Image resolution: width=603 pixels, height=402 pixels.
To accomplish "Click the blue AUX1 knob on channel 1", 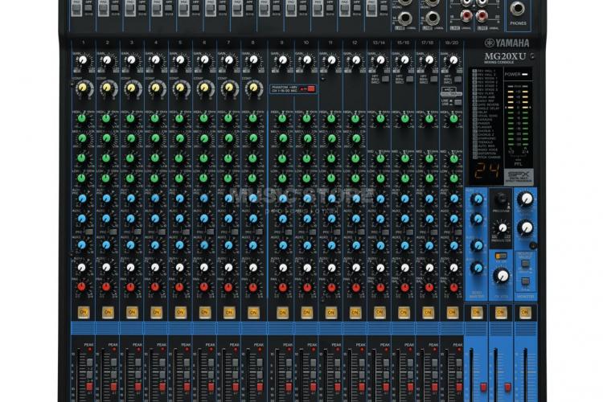I will click(x=82, y=199).
